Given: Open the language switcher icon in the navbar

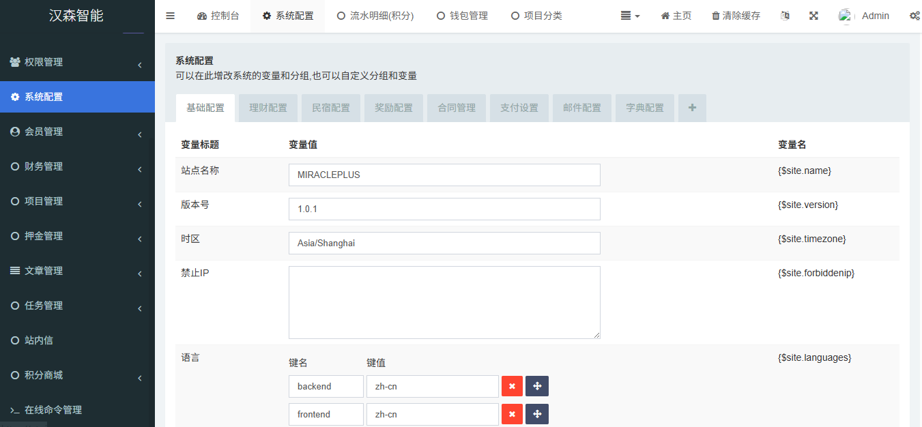Looking at the screenshot, I should (785, 15).
